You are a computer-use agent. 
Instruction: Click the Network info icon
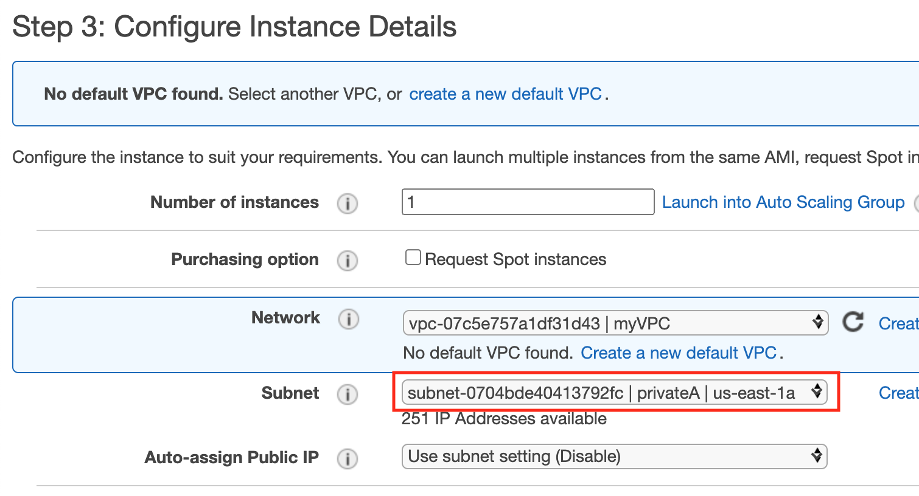click(348, 319)
